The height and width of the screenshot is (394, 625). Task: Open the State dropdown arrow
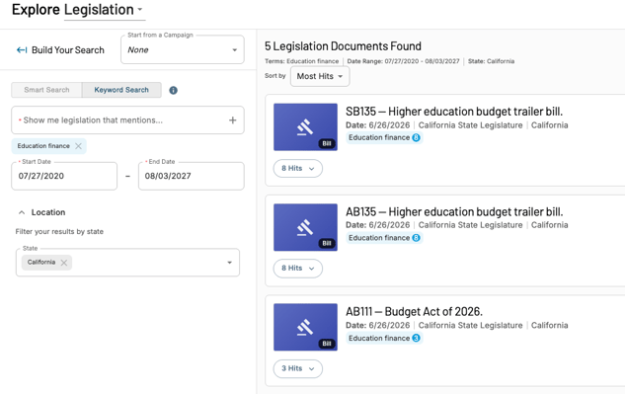pos(230,263)
